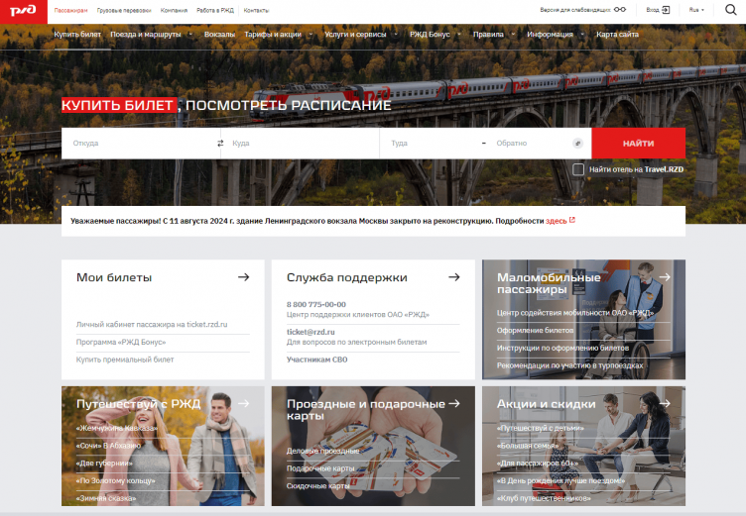746x516 pixels.
Task: Click arrow on Маломобильные пассажиры card
Action: tap(665, 277)
